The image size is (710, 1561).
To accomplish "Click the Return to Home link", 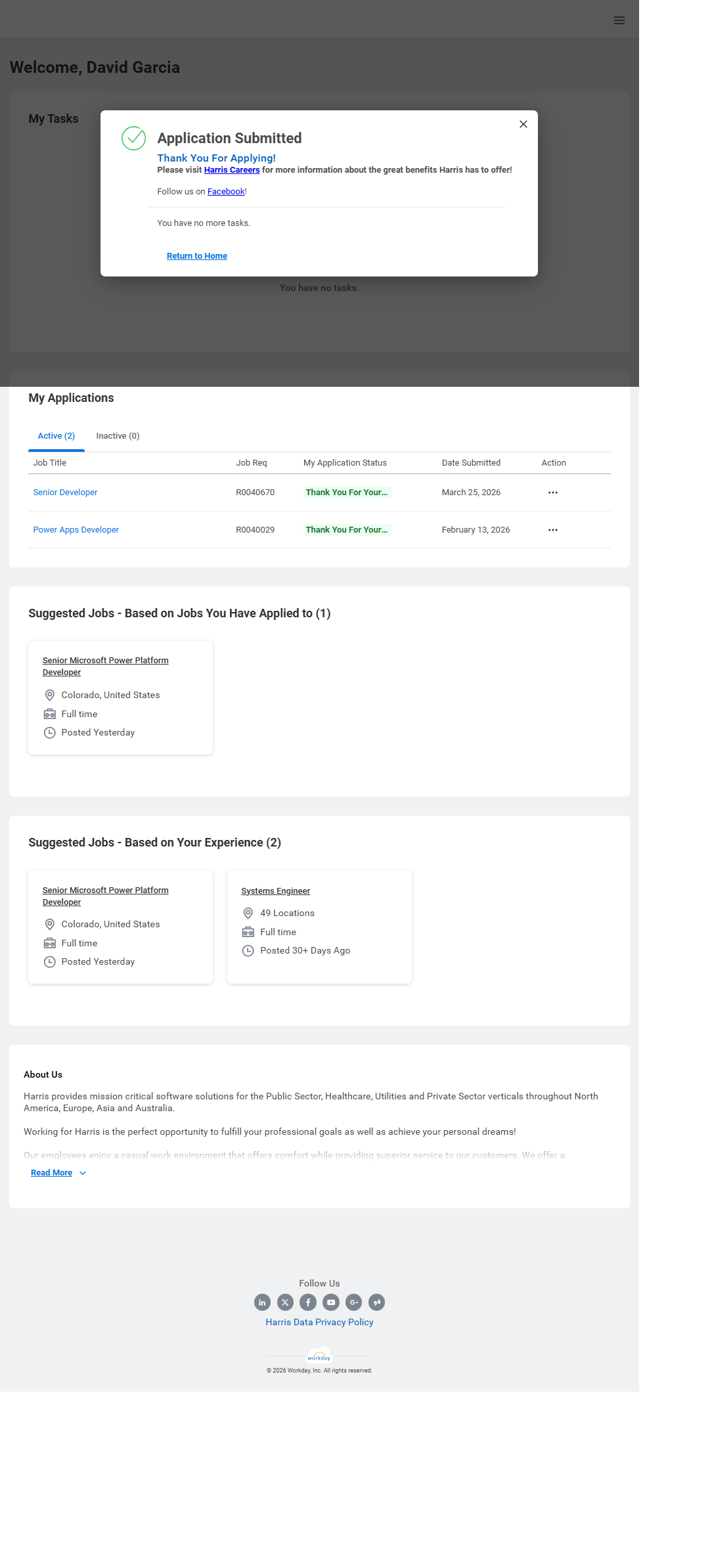I will click(x=196, y=256).
